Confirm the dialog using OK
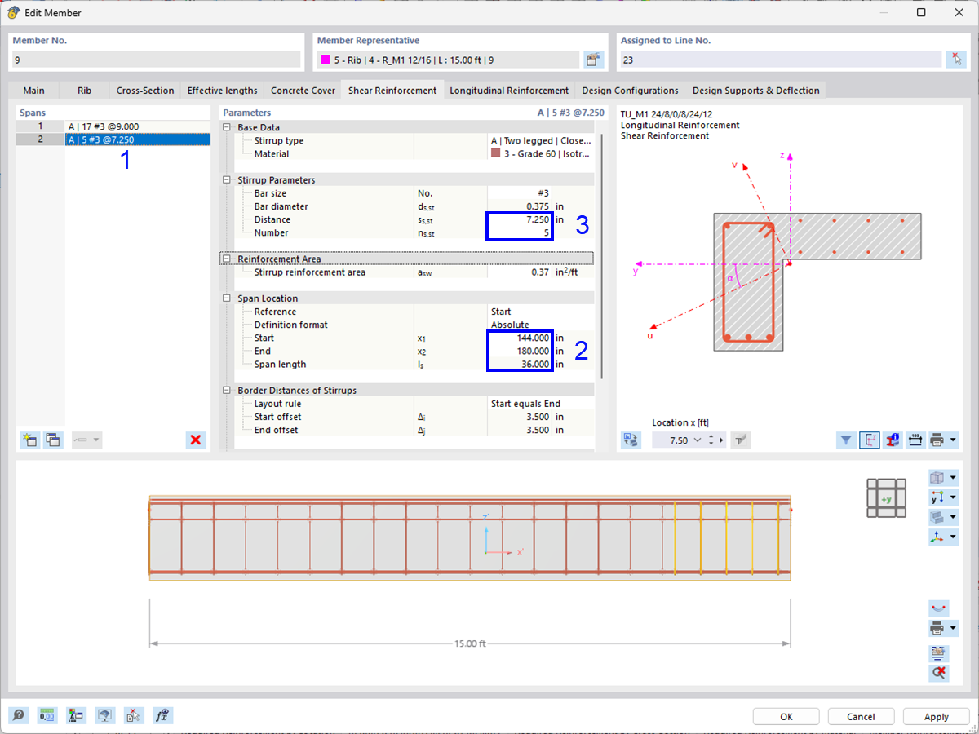979x734 pixels. [786, 716]
